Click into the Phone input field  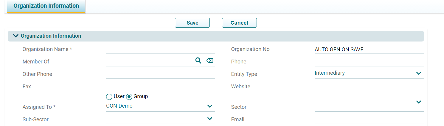pyautogui.click(x=369, y=62)
